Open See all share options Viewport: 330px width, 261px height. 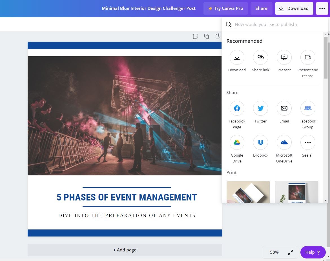308,142
